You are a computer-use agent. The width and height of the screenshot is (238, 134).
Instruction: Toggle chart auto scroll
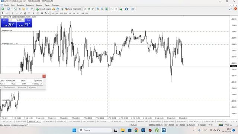pyautogui.click(x=112, y=9)
